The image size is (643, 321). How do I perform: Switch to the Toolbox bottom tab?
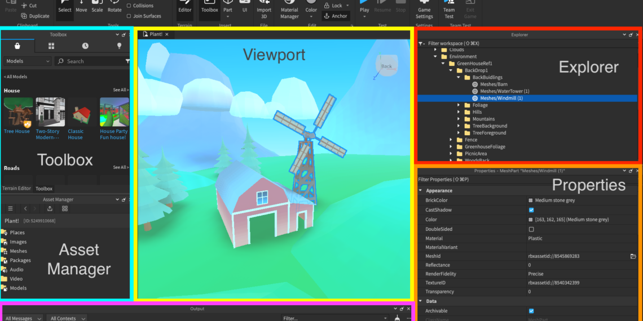(44, 188)
